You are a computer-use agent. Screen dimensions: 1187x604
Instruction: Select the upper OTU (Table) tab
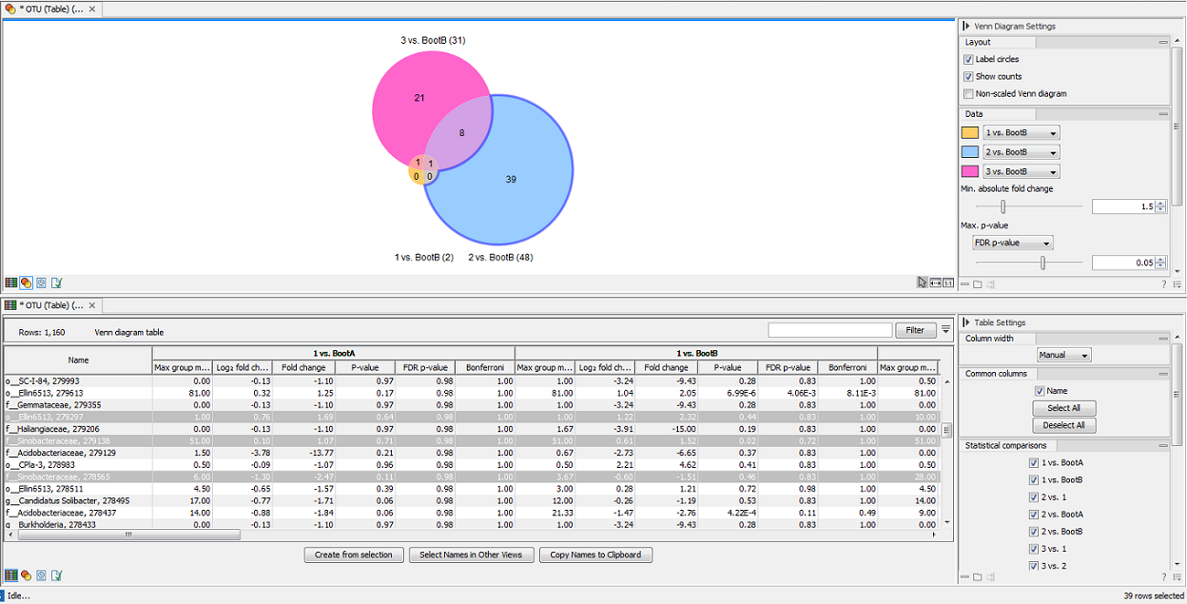click(x=51, y=9)
